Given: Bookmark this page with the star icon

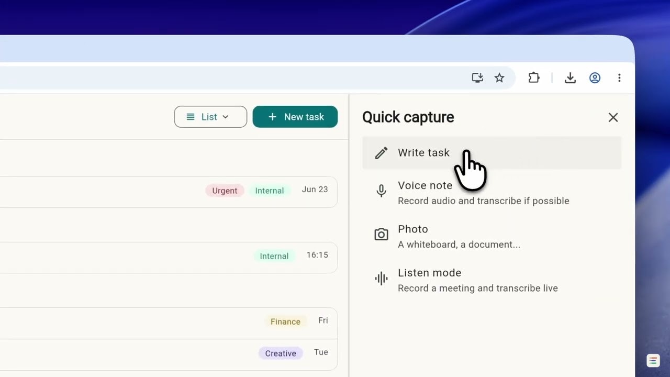Looking at the screenshot, I should (499, 78).
